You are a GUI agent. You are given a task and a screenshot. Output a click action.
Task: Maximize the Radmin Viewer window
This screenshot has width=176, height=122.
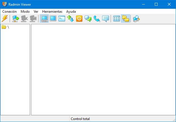point(156,4)
